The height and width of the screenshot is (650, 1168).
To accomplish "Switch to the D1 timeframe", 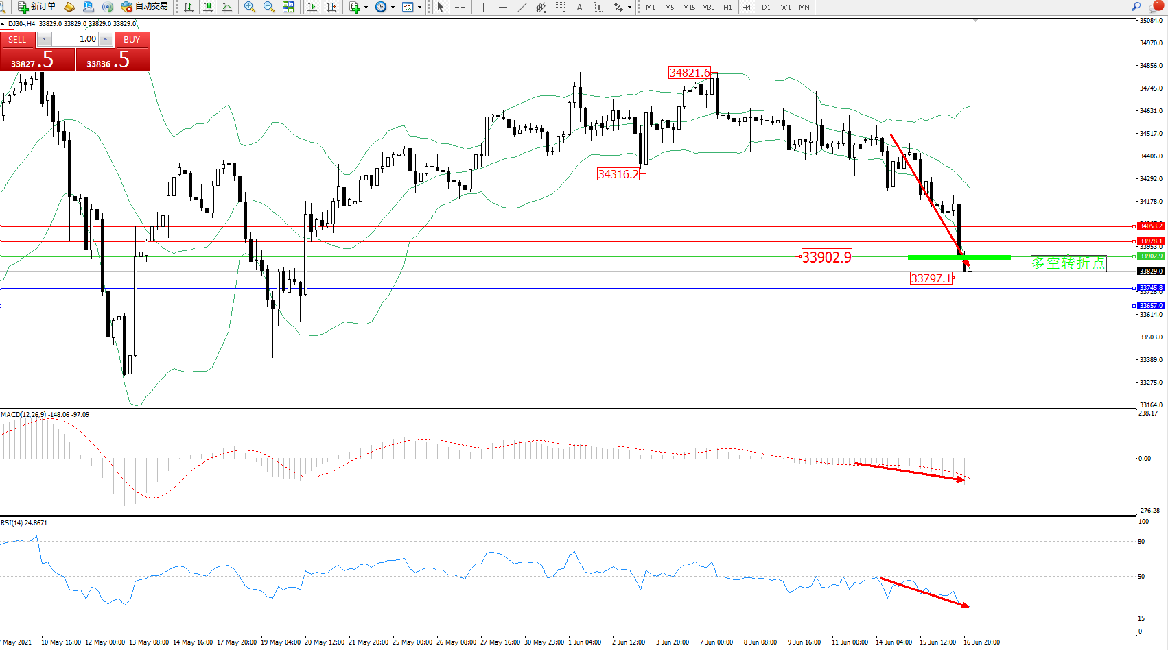I will 766,7.
